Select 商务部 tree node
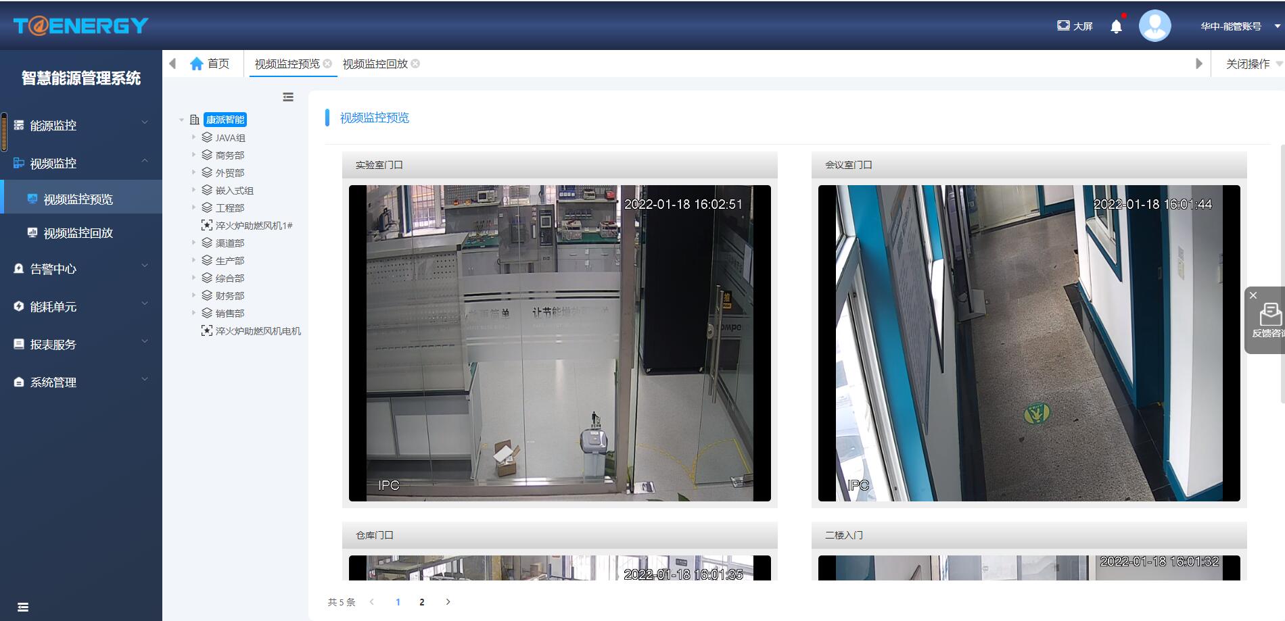 point(230,155)
